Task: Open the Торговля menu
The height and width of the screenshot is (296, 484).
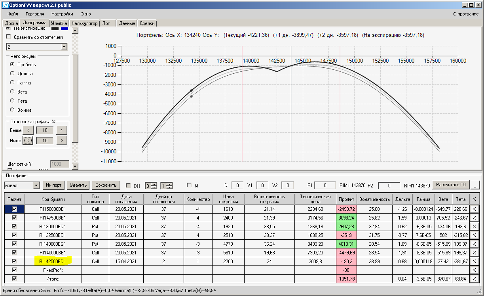Action: (x=34, y=14)
